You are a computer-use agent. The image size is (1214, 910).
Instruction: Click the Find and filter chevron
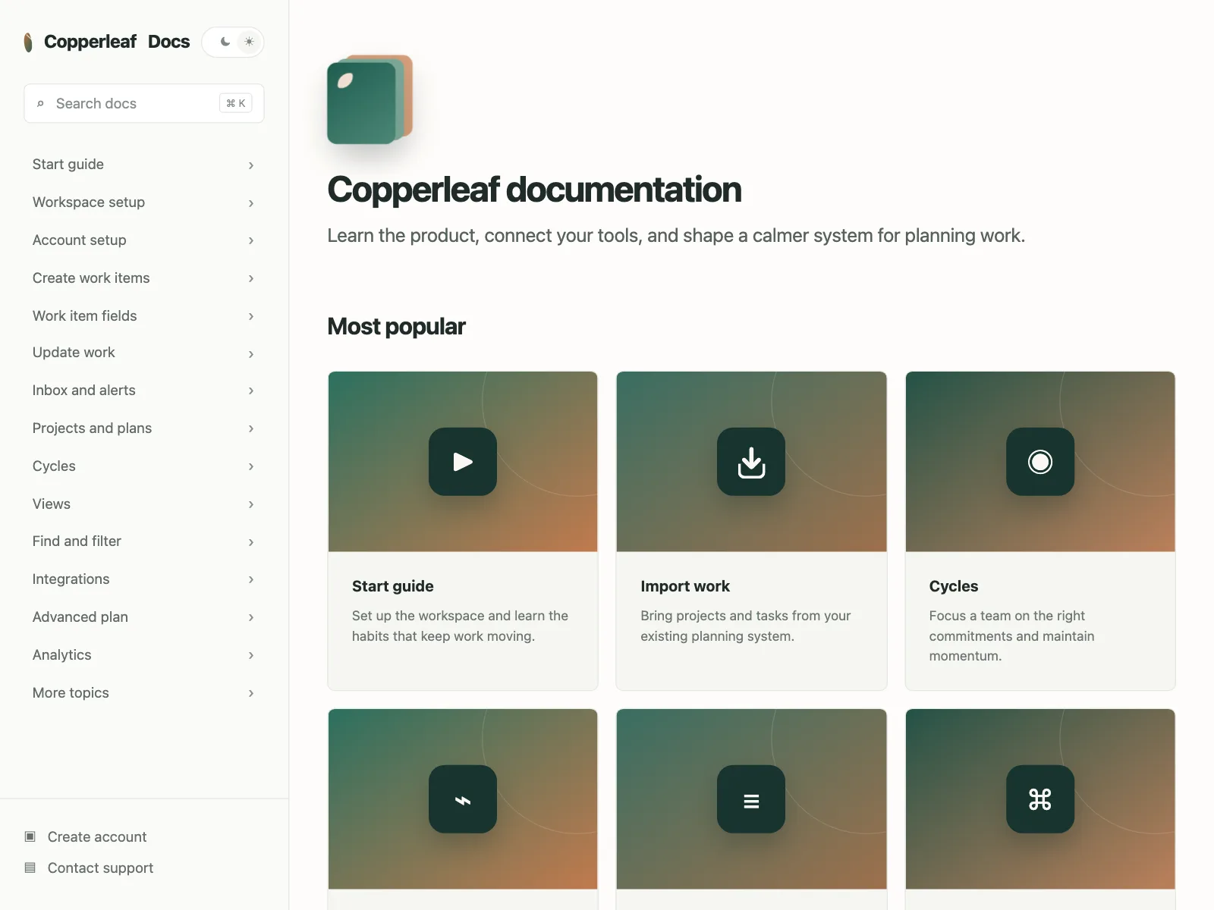click(251, 542)
